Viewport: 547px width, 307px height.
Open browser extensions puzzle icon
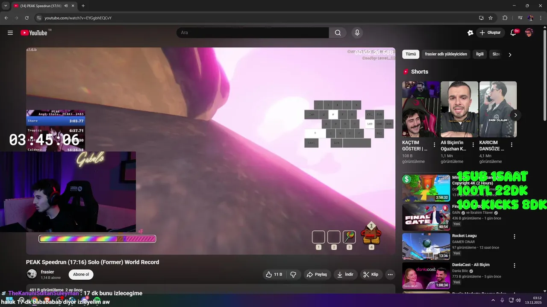coord(505,18)
